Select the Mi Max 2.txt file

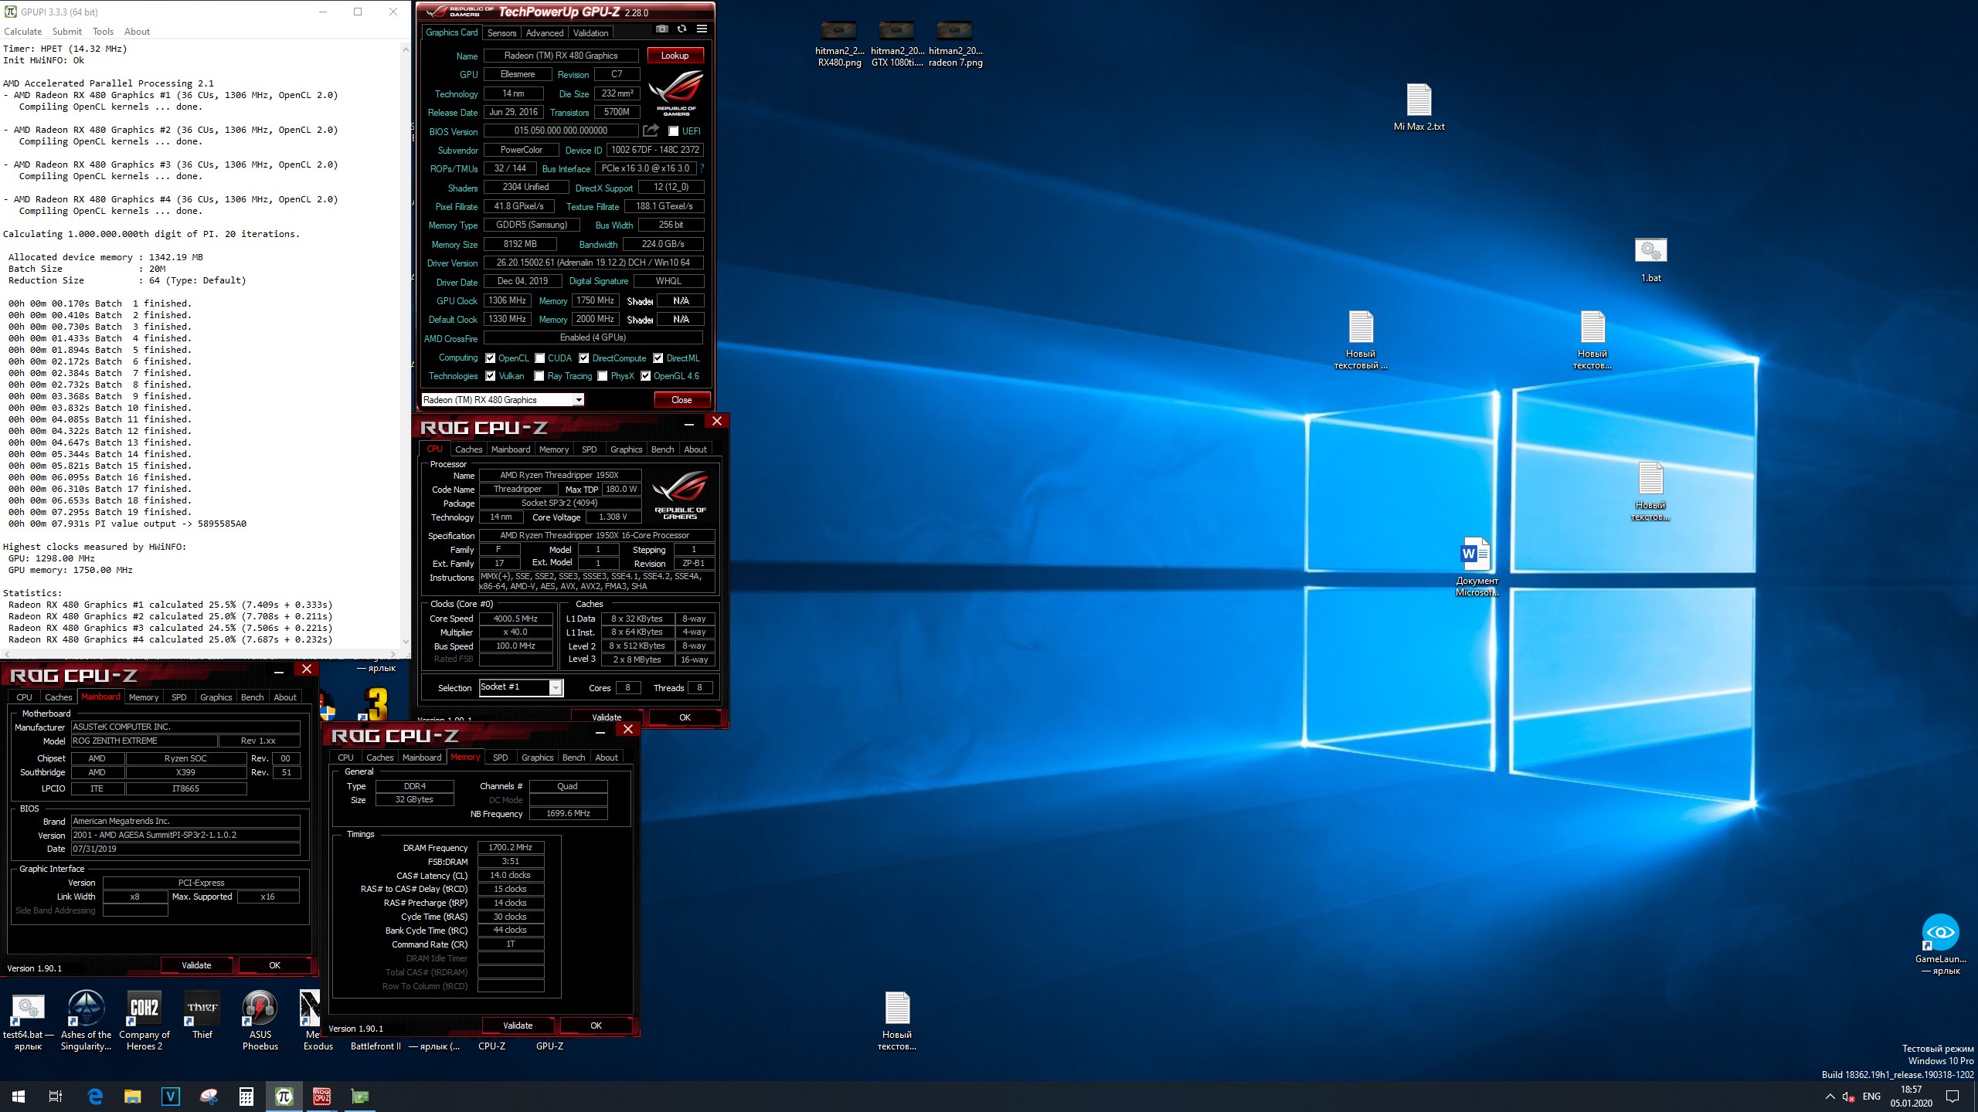tap(1419, 107)
